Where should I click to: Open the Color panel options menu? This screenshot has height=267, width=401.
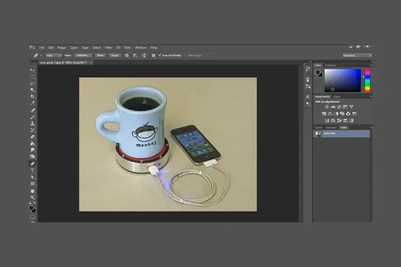pos(370,65)
